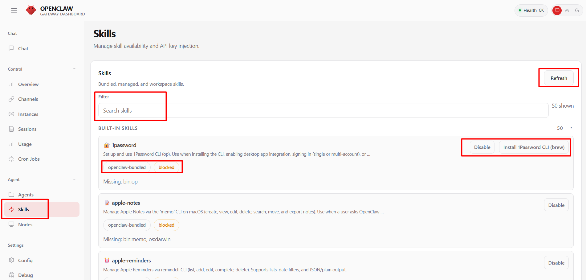
Task: Click the Health OK status pill
Action: point(531,10)
